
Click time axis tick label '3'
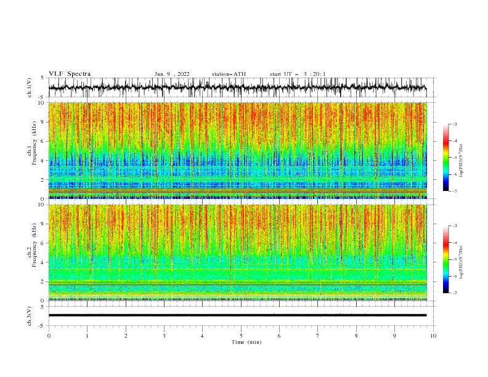(164, 336)
